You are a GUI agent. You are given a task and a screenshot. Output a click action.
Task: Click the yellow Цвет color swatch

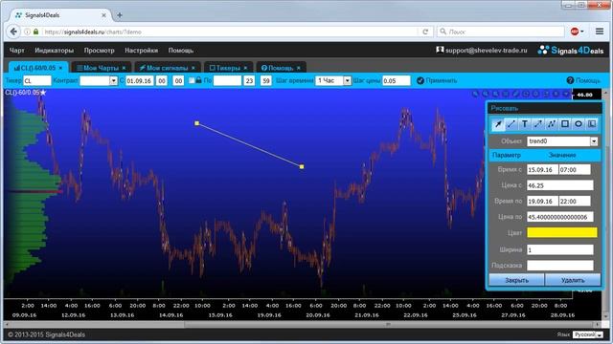pyautogui.click(x=562, y=232)
